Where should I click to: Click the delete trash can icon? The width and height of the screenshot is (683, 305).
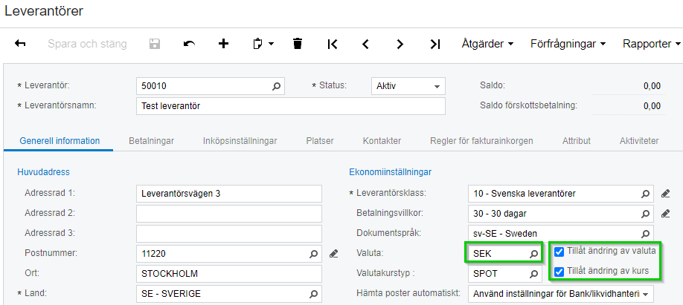coord(298,44)
